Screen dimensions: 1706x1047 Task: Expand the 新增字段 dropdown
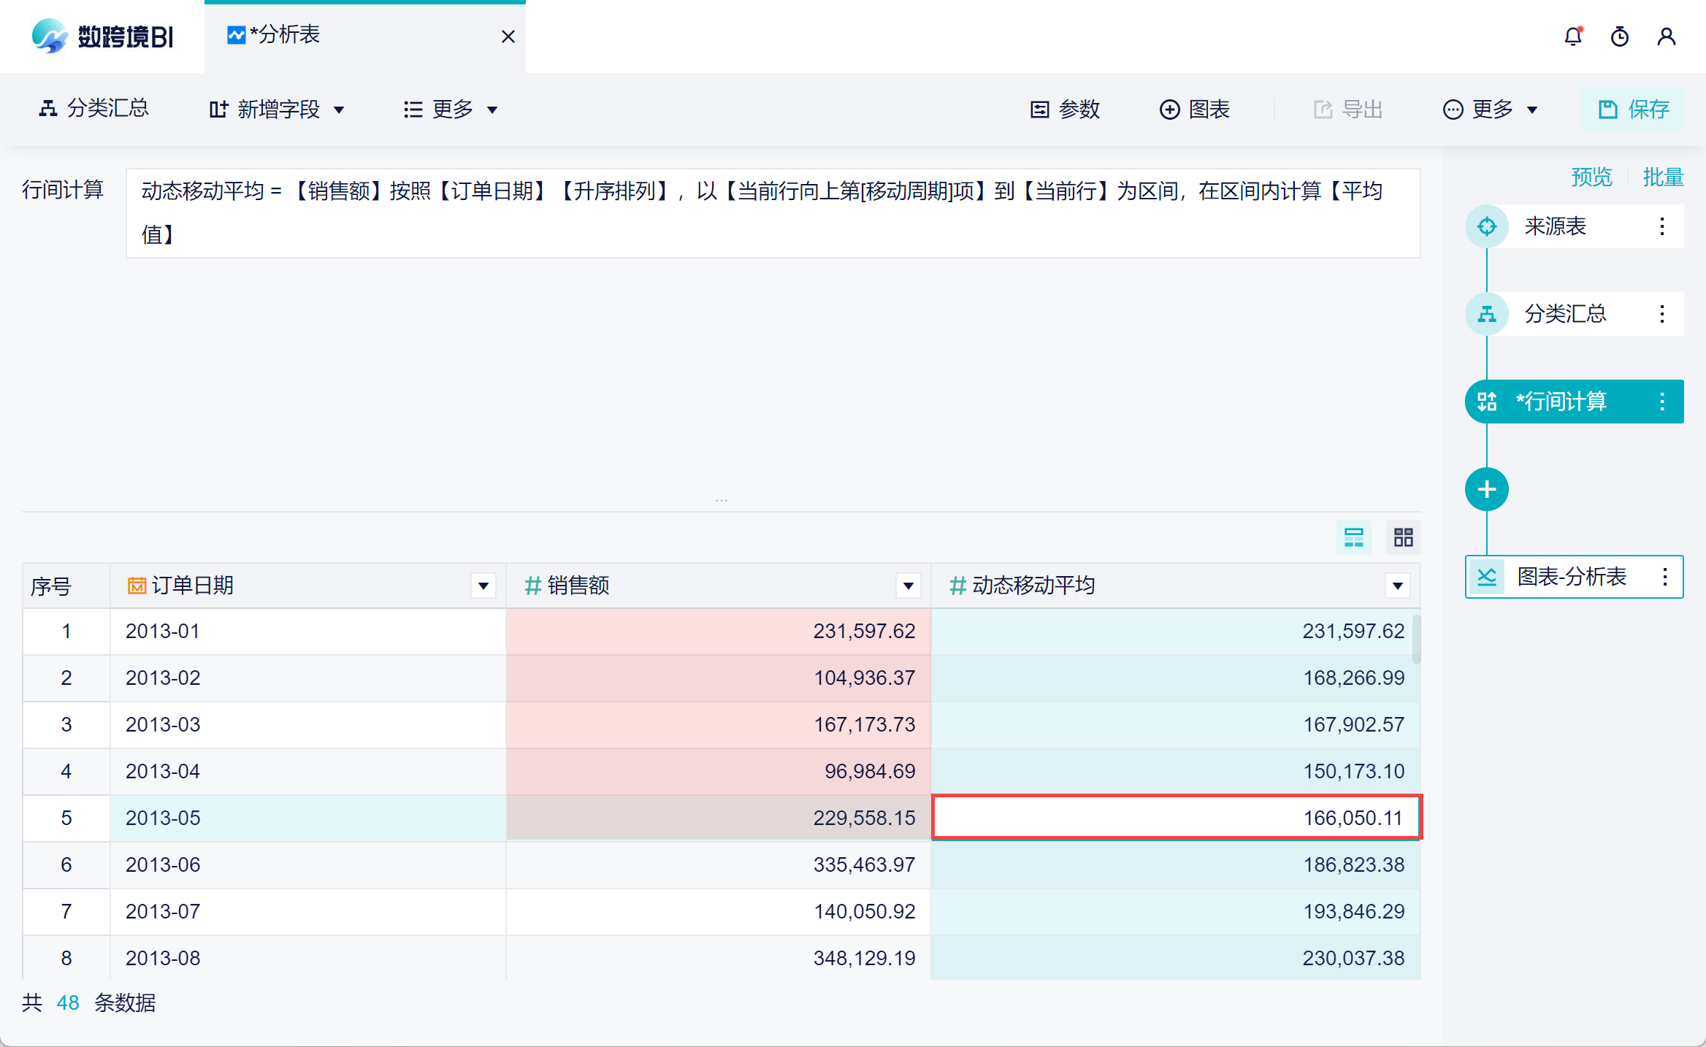(x=278, y=110)
